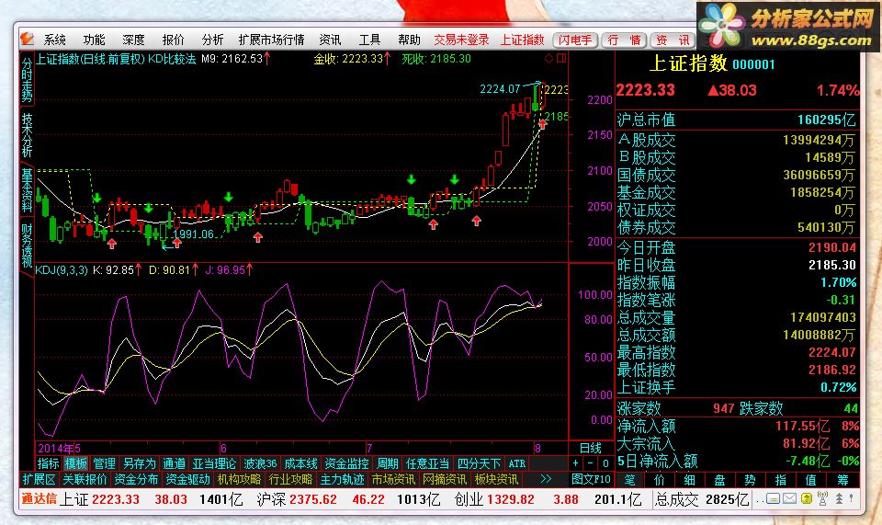Select the 财务透视 side tab
This screenshot has height=525, width=882.
27,245
